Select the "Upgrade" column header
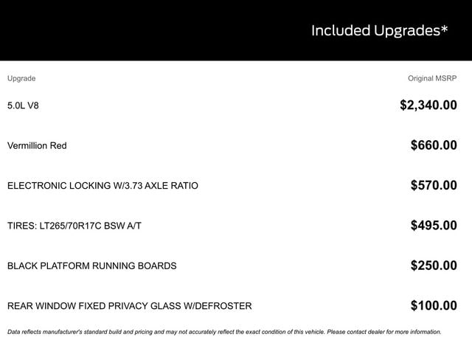The height and width of the screenshot is (354, 472). (x=21, y=78)
